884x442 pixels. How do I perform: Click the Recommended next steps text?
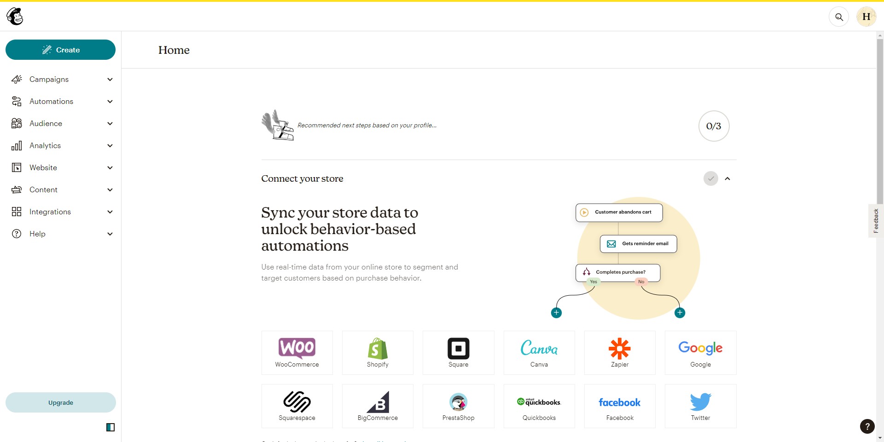(367, 125)
